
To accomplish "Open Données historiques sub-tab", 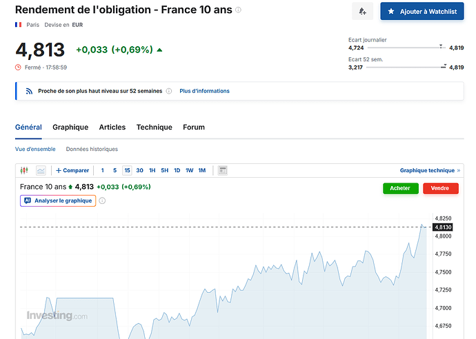I will tap(92, 150).
